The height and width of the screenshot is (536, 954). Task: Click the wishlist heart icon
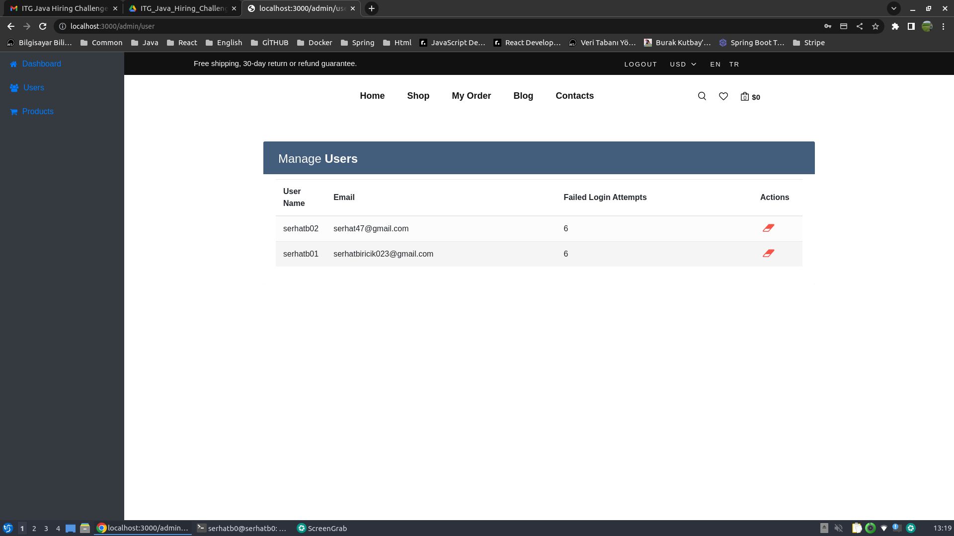[723, 96]
